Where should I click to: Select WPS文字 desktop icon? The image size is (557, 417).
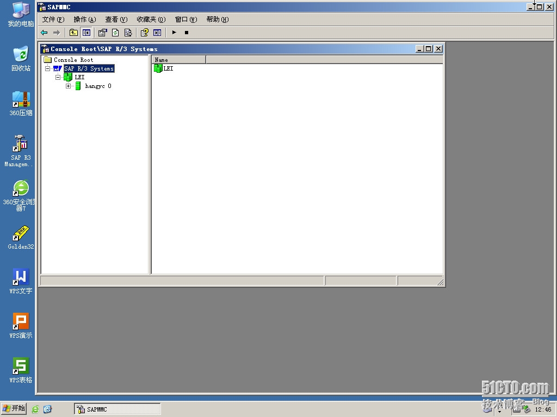click(21, 282)
